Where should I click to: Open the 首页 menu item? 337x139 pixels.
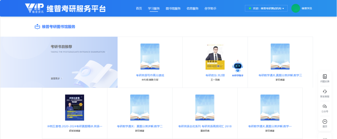pos(139,9)
